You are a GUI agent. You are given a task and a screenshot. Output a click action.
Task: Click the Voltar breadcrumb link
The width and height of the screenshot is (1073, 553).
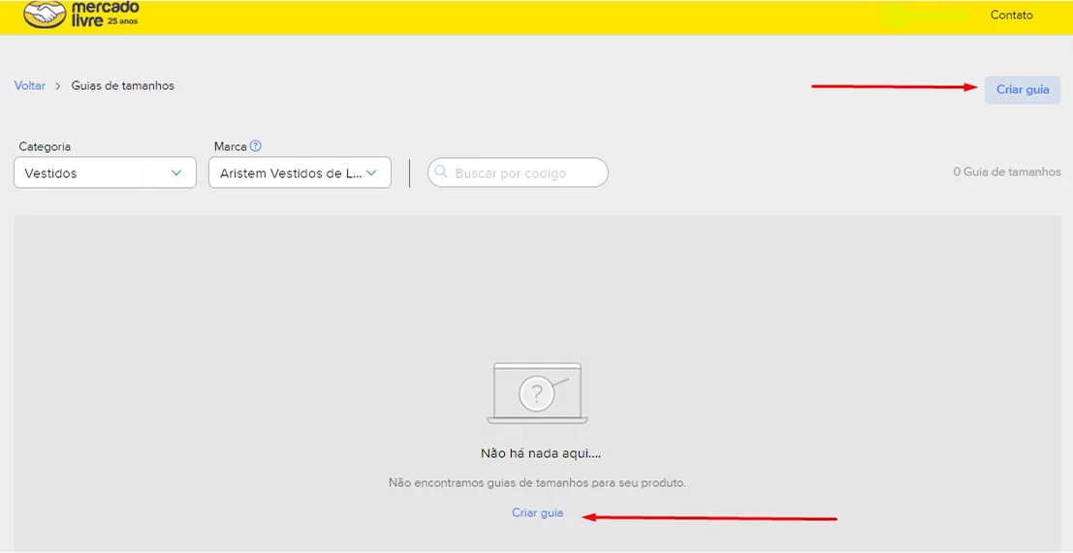click(x=29, y=85)
